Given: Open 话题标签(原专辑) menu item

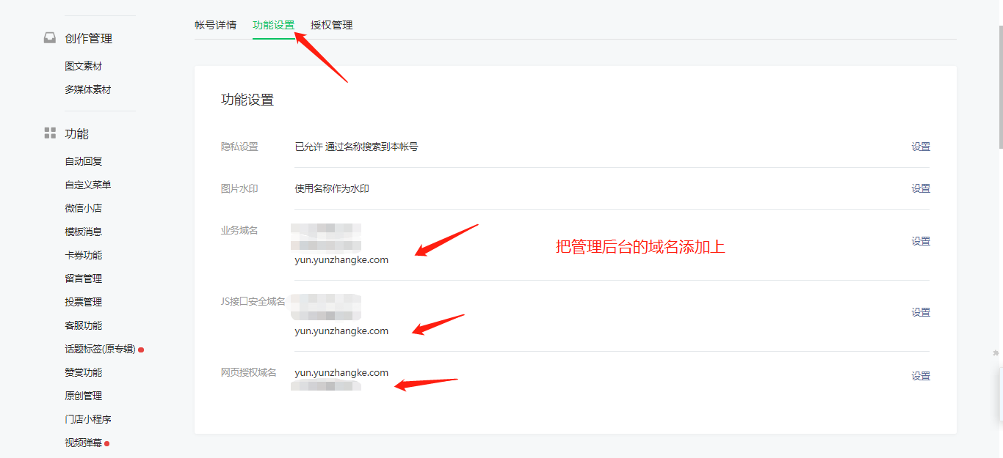Looking at the screenshot, I should pos(101,349).
